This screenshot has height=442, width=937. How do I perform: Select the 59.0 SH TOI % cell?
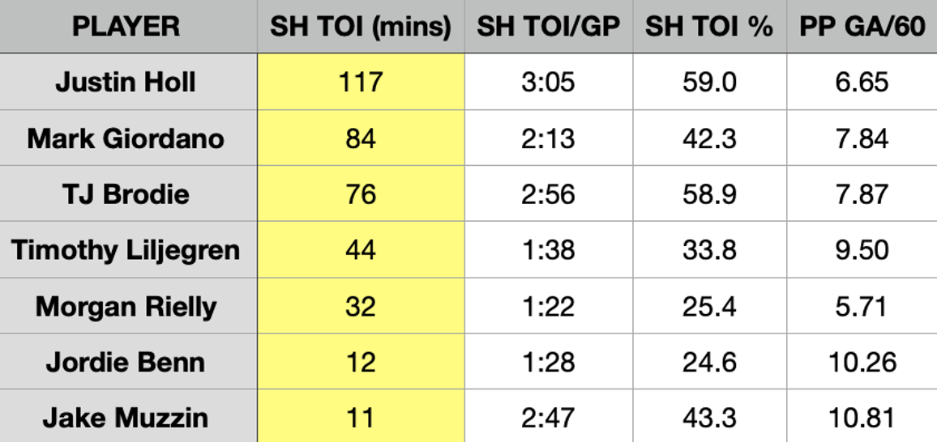tap(709, 83)
